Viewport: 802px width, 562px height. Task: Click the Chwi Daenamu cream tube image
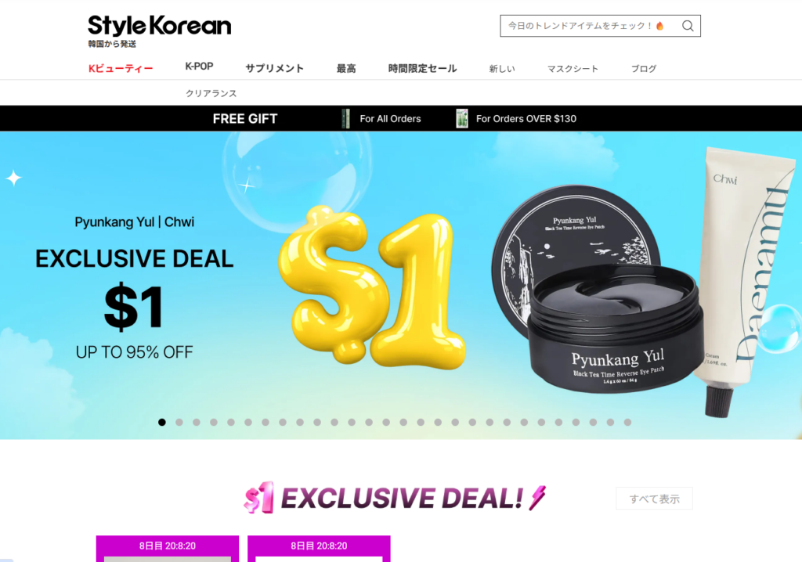pos(746,280)
